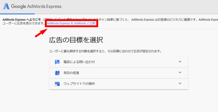Viewport: 218px width, 112px height.
Task: Click the phone inquiry speech-bubble icon
Action: coord(57,62)
